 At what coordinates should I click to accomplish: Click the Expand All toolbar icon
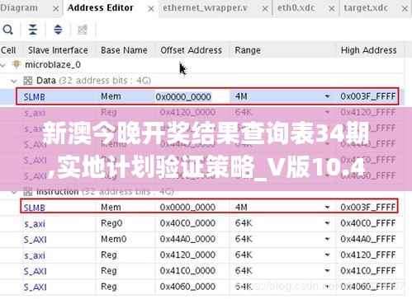tap(58, 30)
